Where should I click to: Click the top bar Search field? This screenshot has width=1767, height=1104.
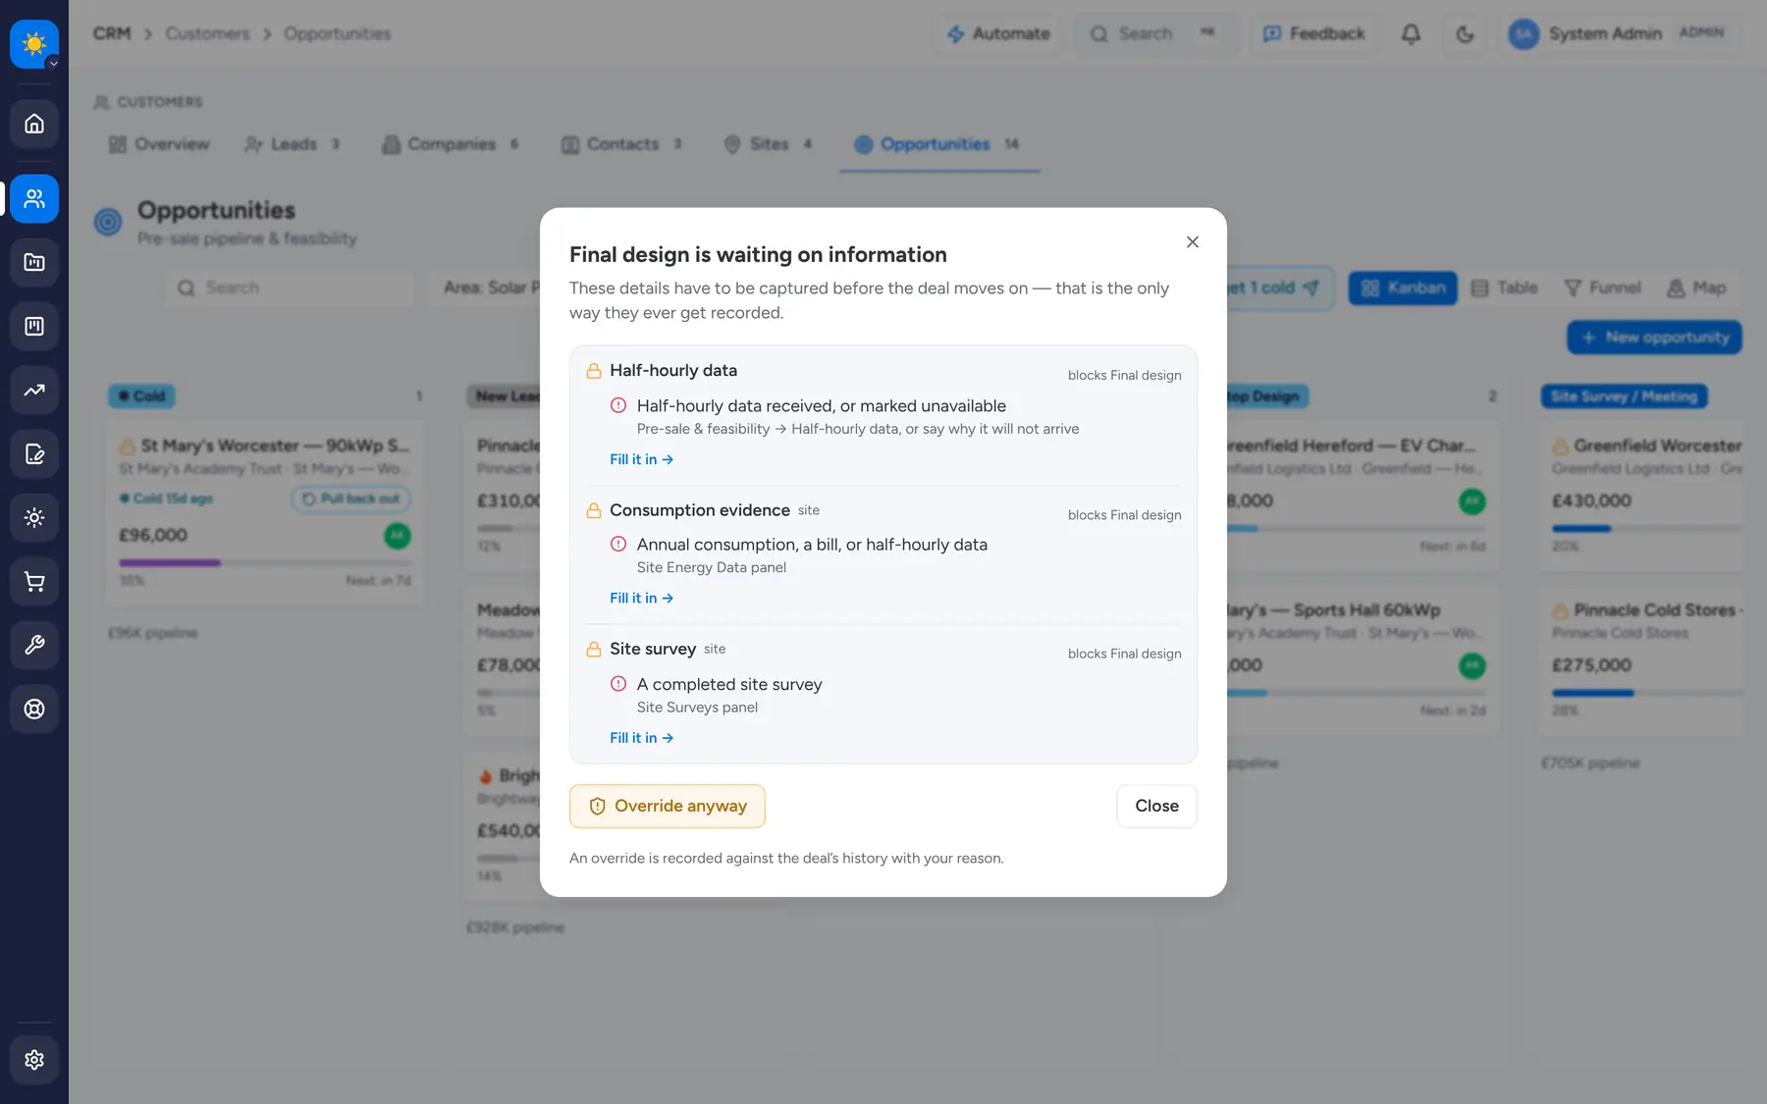click(x=1155, y=34)
